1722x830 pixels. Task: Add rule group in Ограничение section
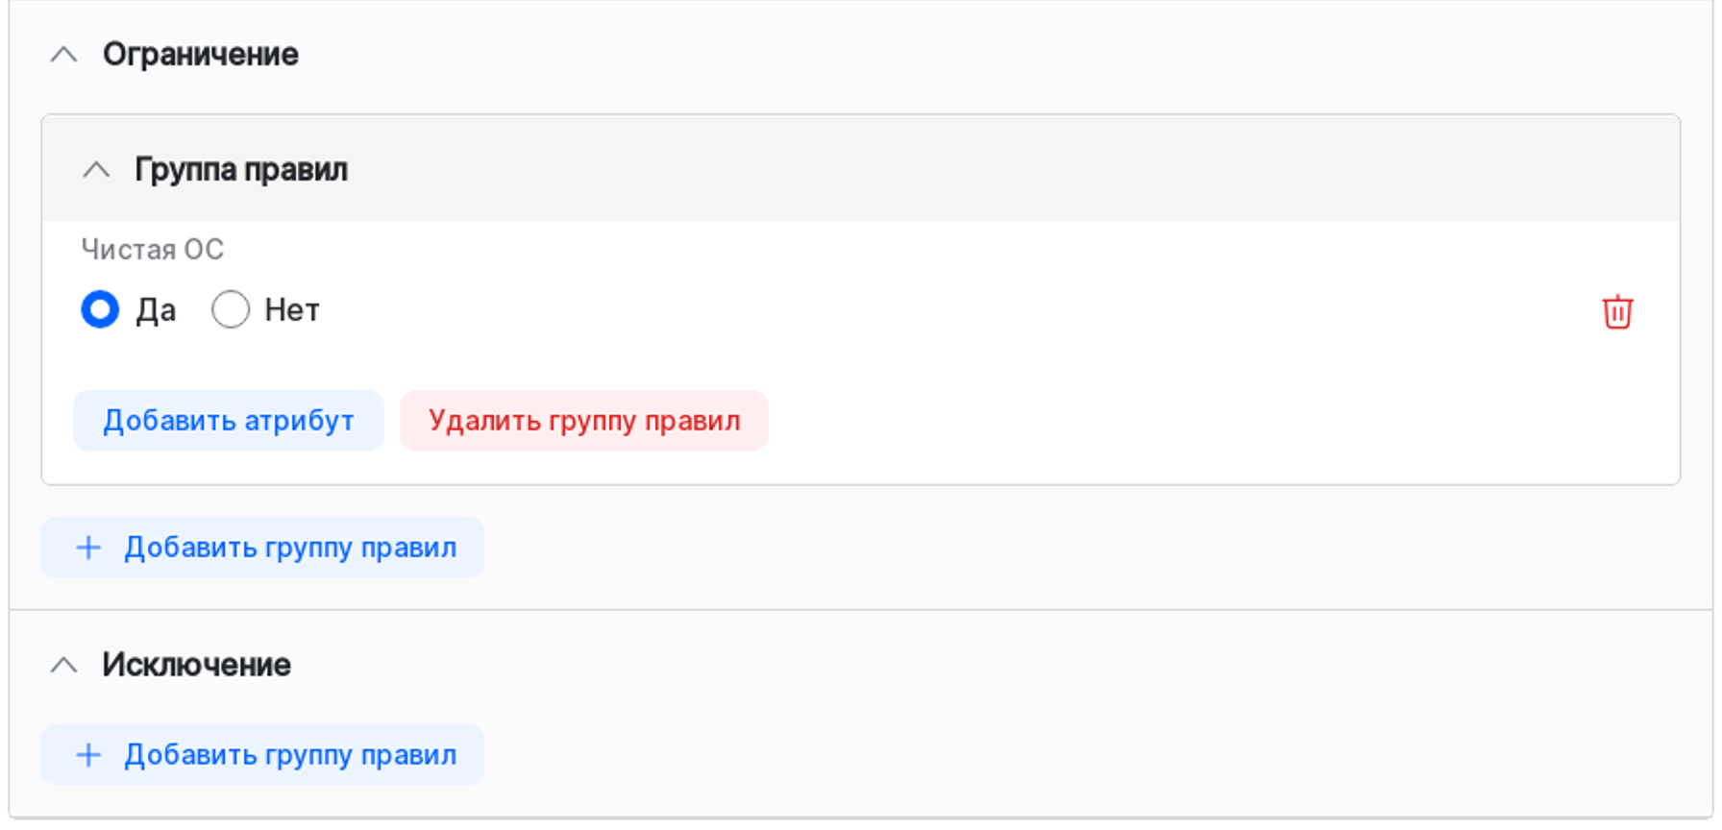(x=289, y=548)
